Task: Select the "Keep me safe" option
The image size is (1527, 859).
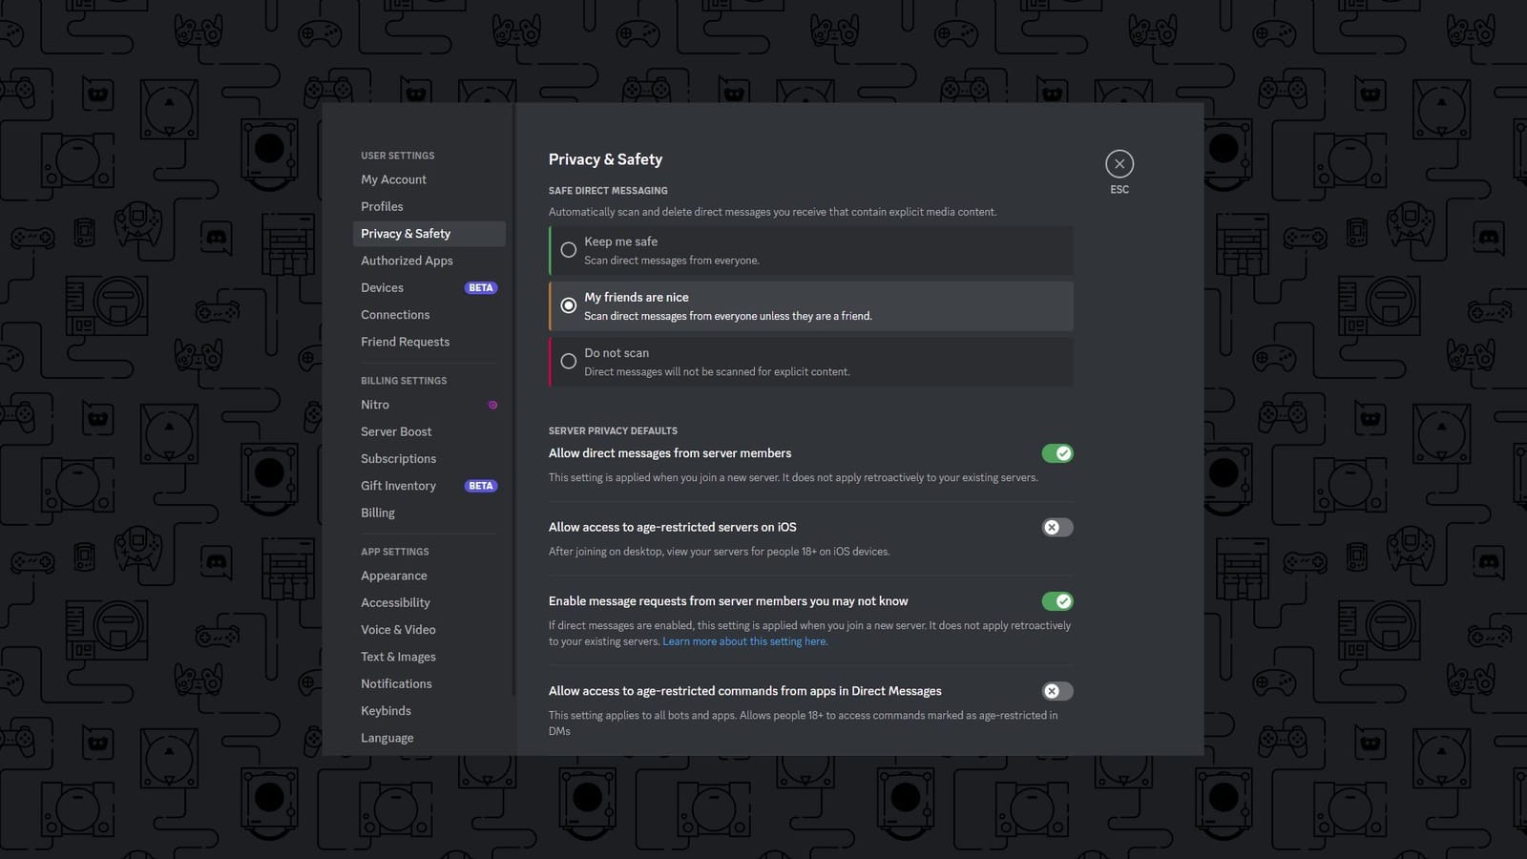Action: click(x=569, y=249)
